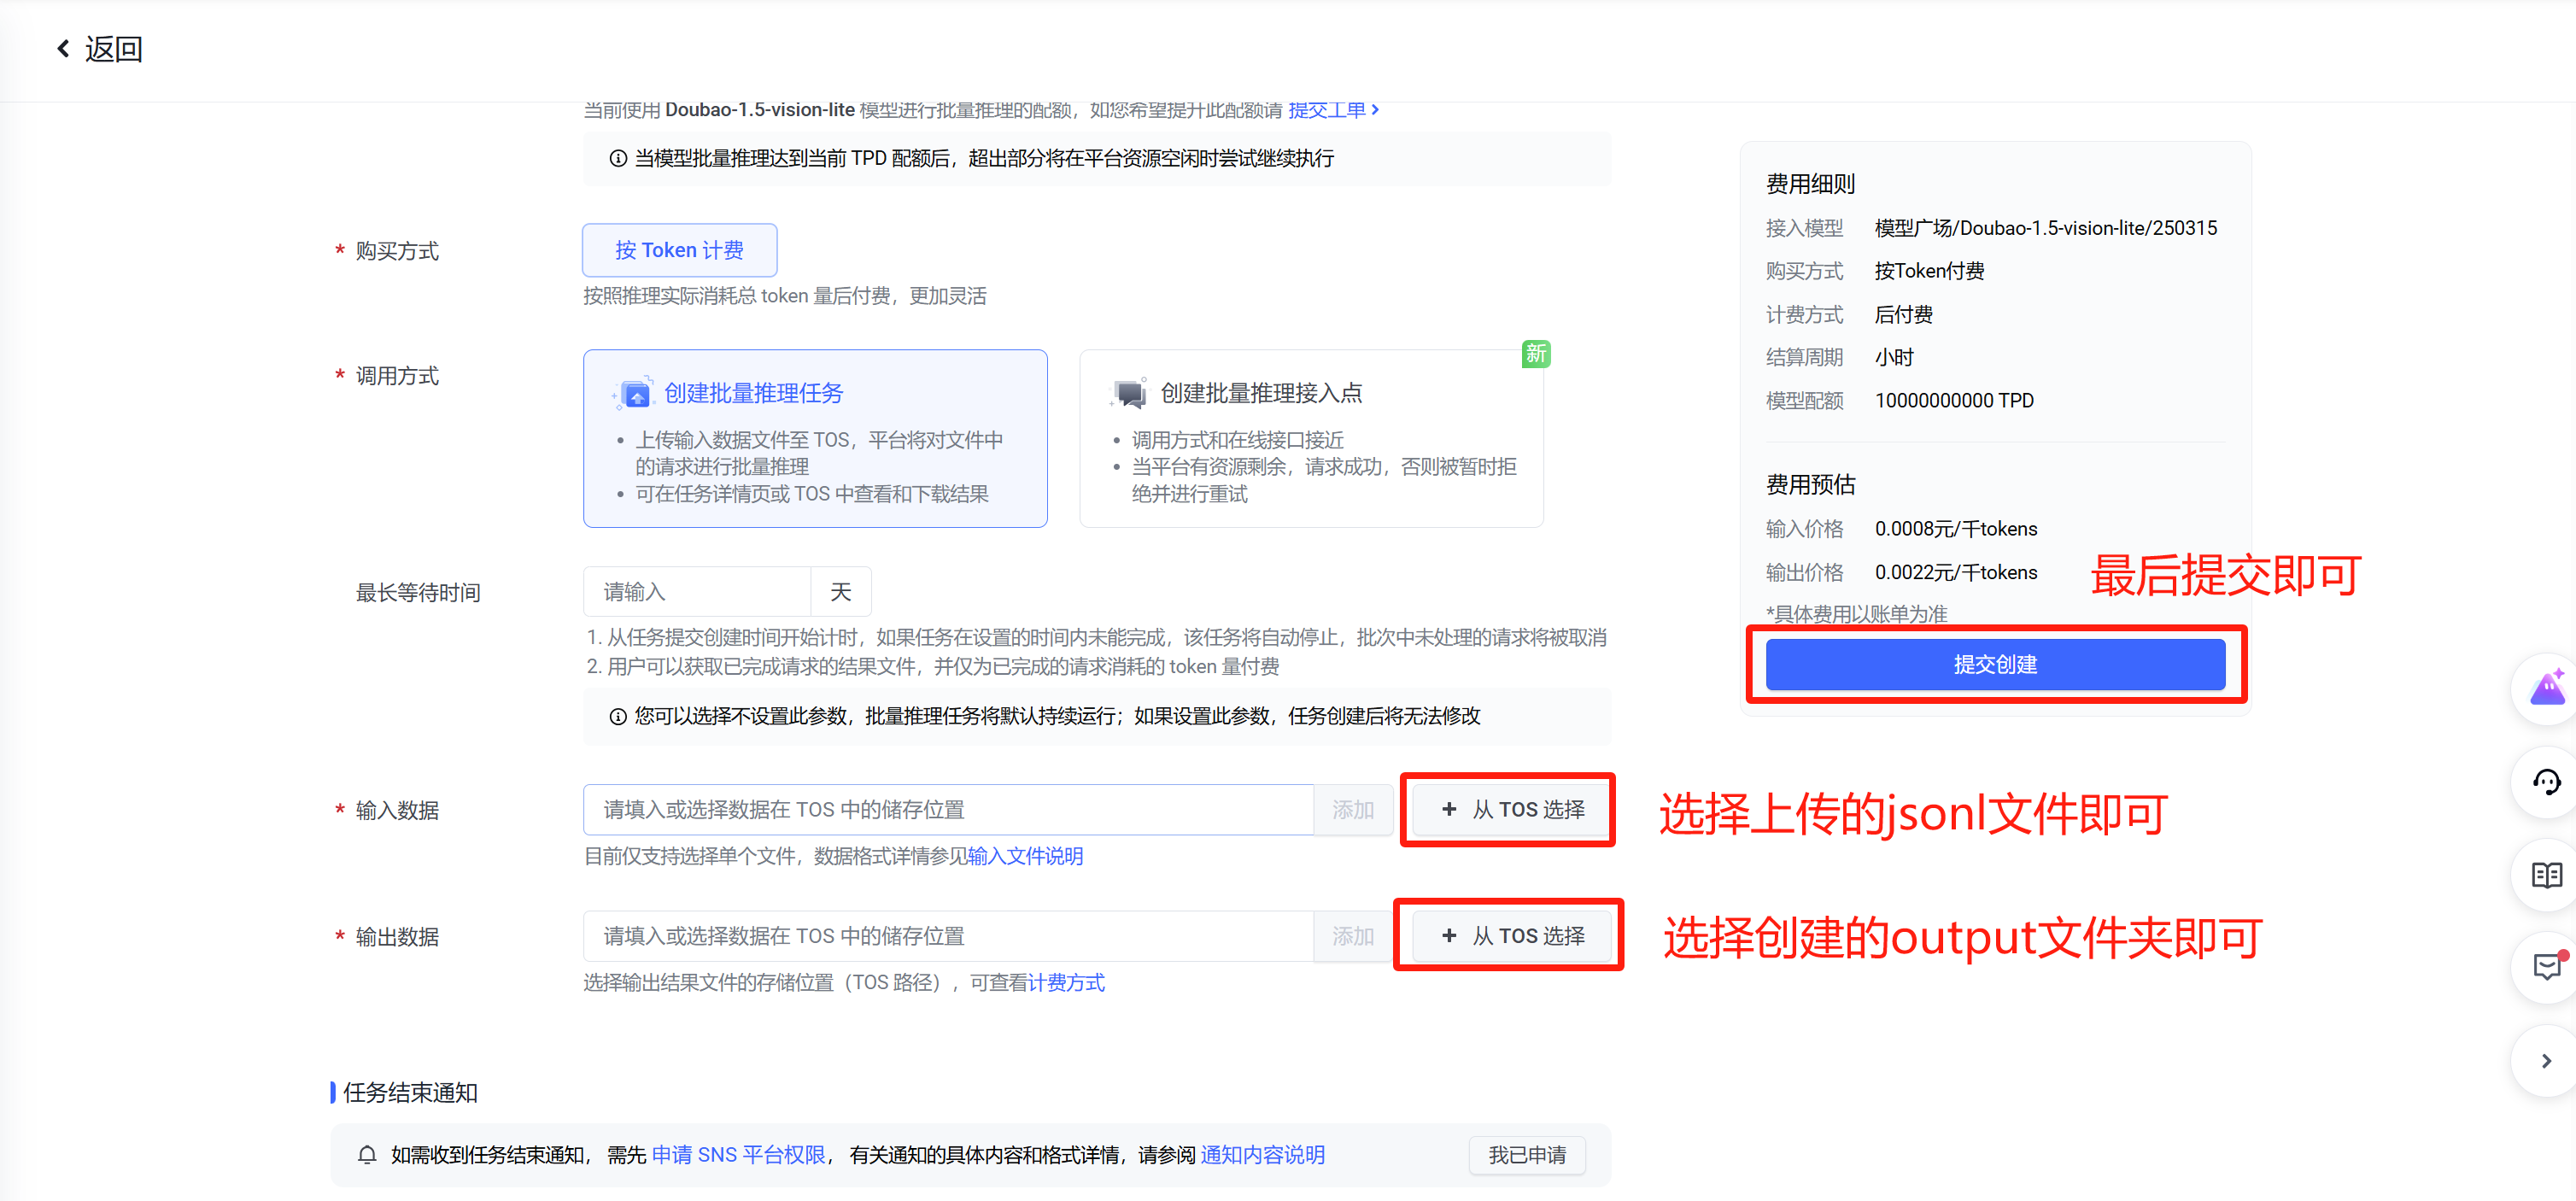
Task: Click the back arrow icon
Action: (x=64, y=48)
